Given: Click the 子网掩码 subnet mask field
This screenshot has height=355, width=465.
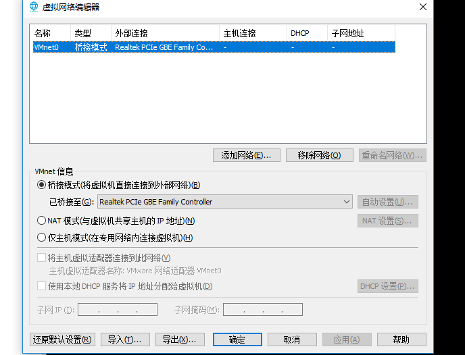Looking at the screenshot, I should [263, 309].
